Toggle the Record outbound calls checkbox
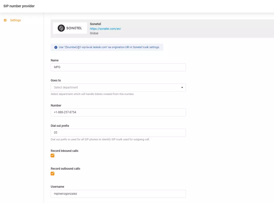 (x=53, y=173)
